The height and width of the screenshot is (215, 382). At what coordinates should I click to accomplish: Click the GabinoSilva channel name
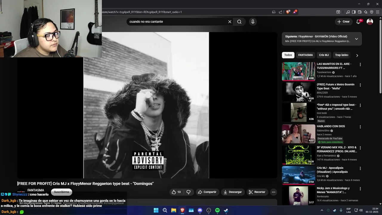pyautogui.click(x=323, y=131)
